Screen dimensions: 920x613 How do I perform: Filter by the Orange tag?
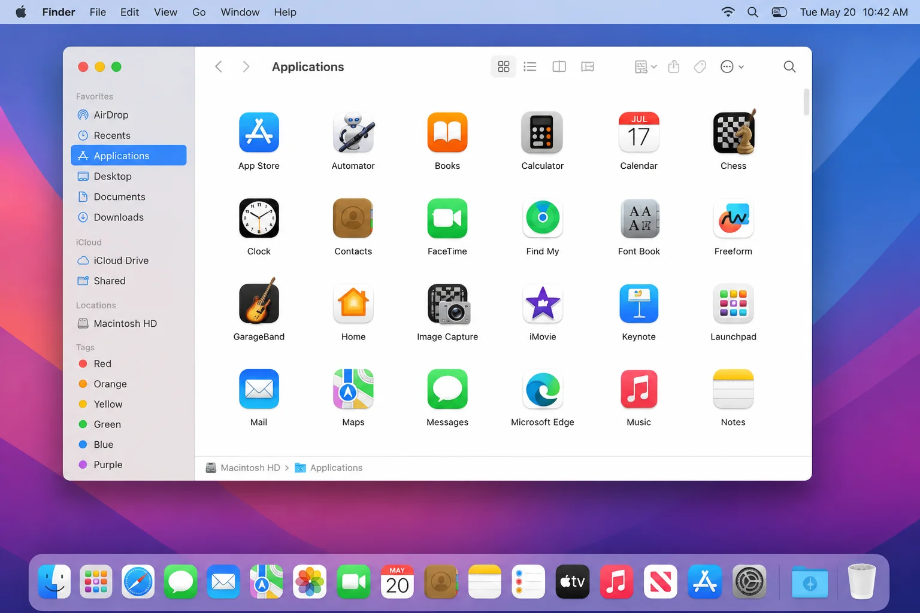129,384
